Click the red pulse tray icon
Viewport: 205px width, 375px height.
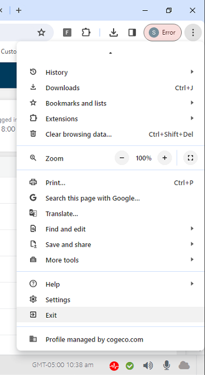114,366
